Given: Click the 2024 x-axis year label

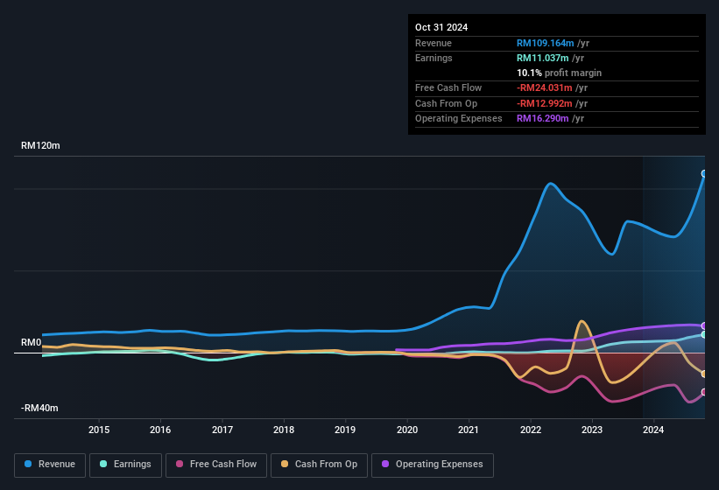Looking at the screenshot, I should click(653, 430).
